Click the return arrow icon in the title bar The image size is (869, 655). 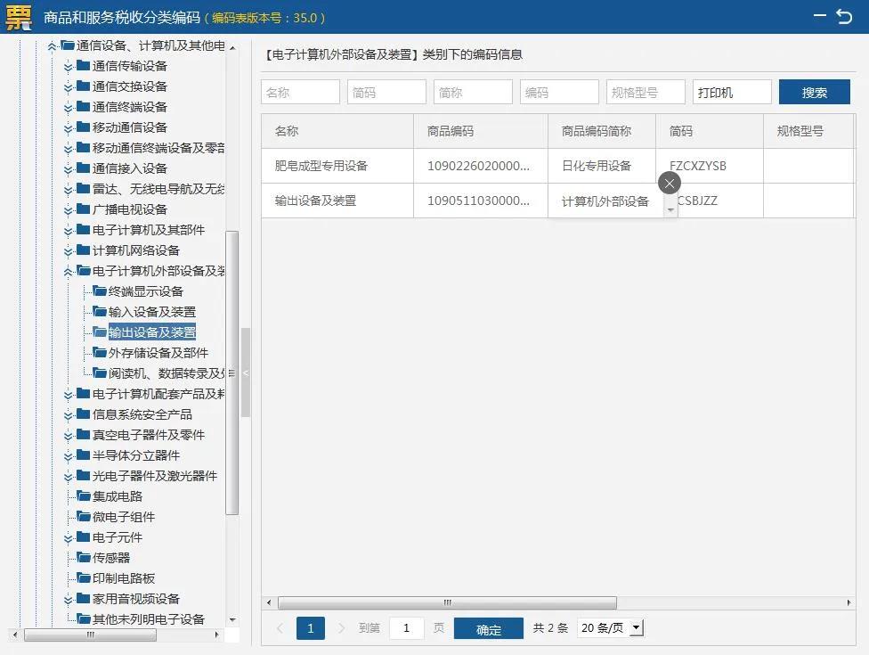click(x=846, y=16)
